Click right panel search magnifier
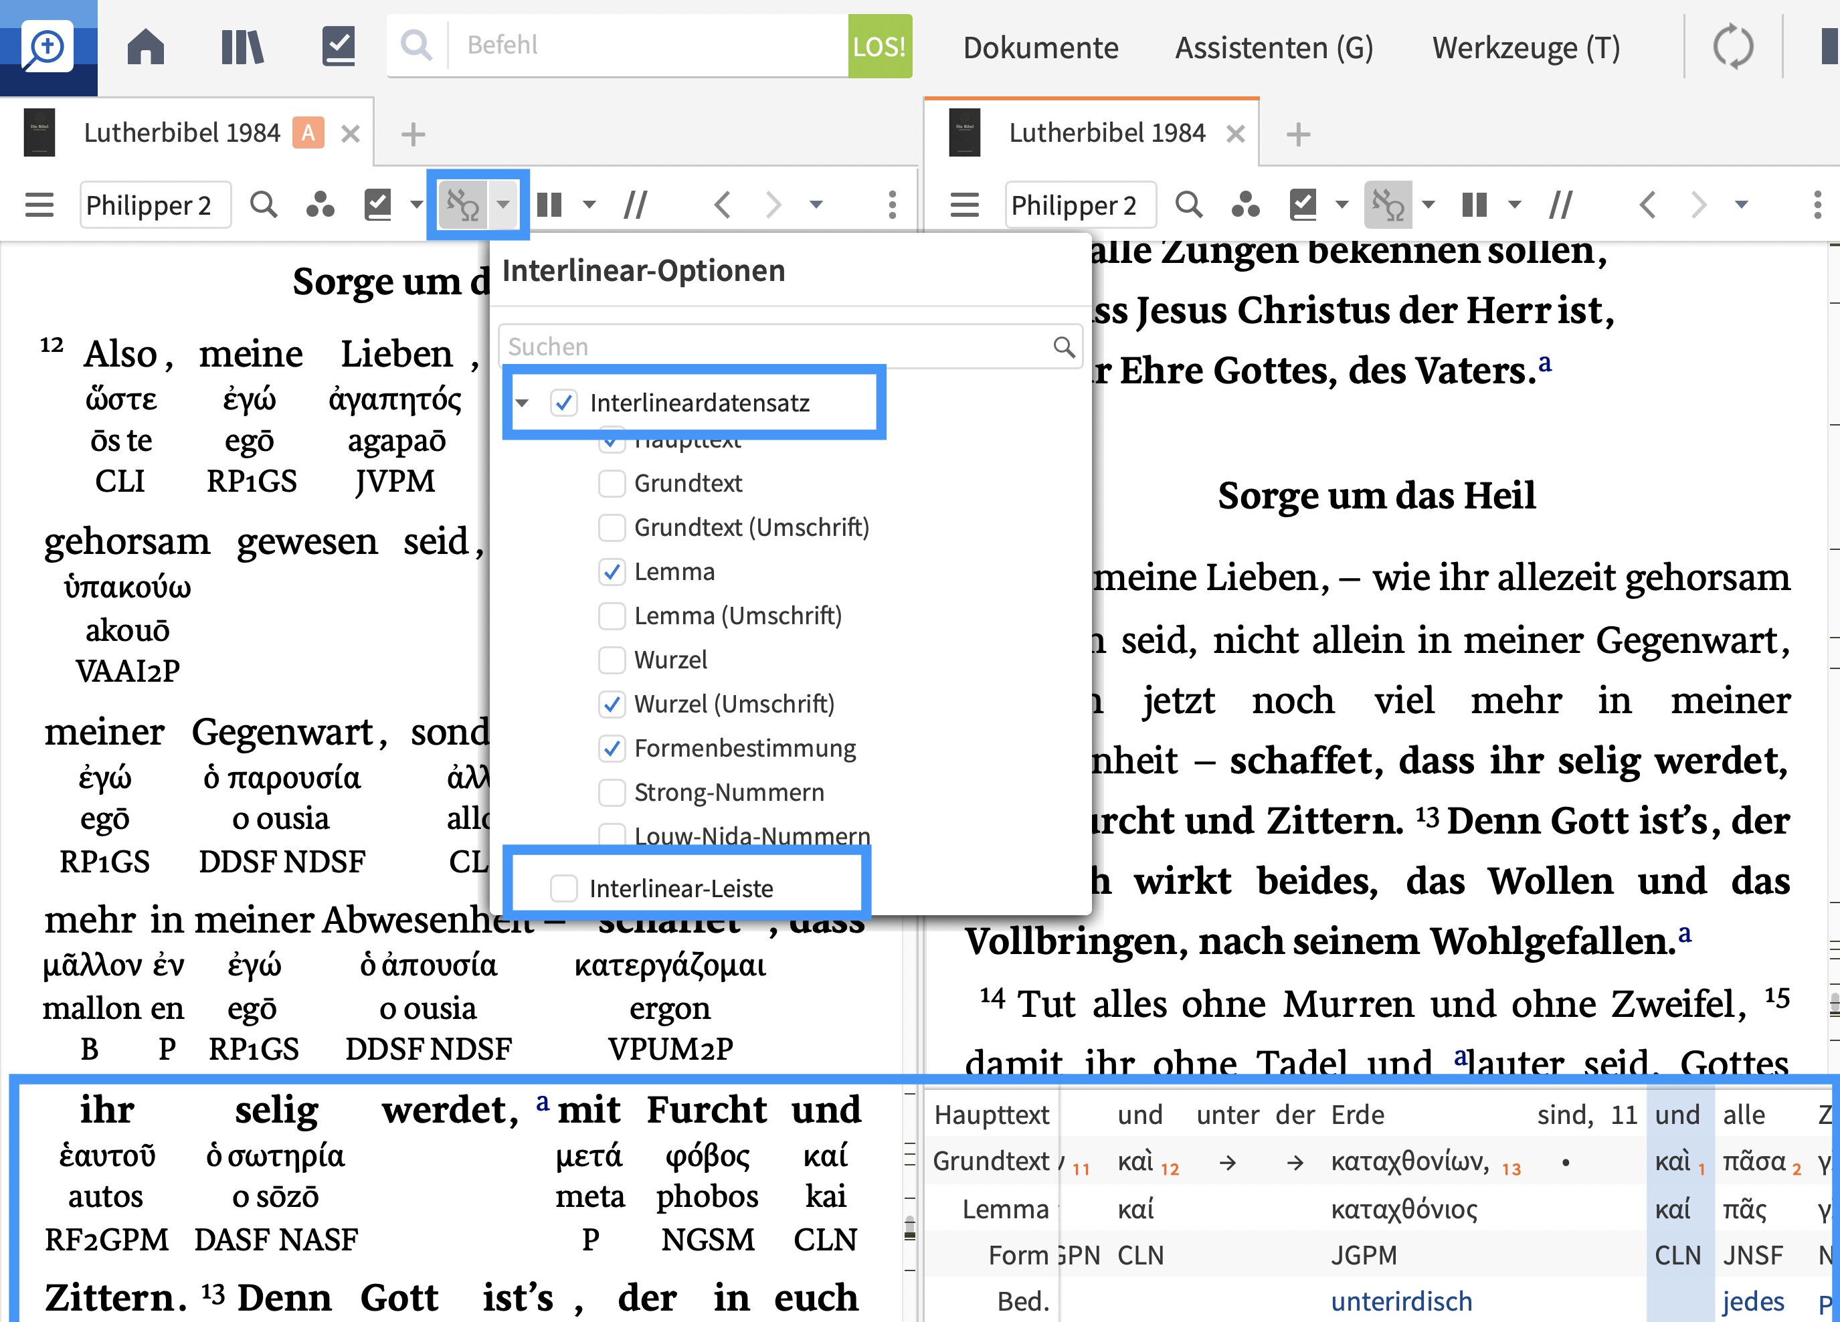1840x1322 pixels. click(1188, 204)
